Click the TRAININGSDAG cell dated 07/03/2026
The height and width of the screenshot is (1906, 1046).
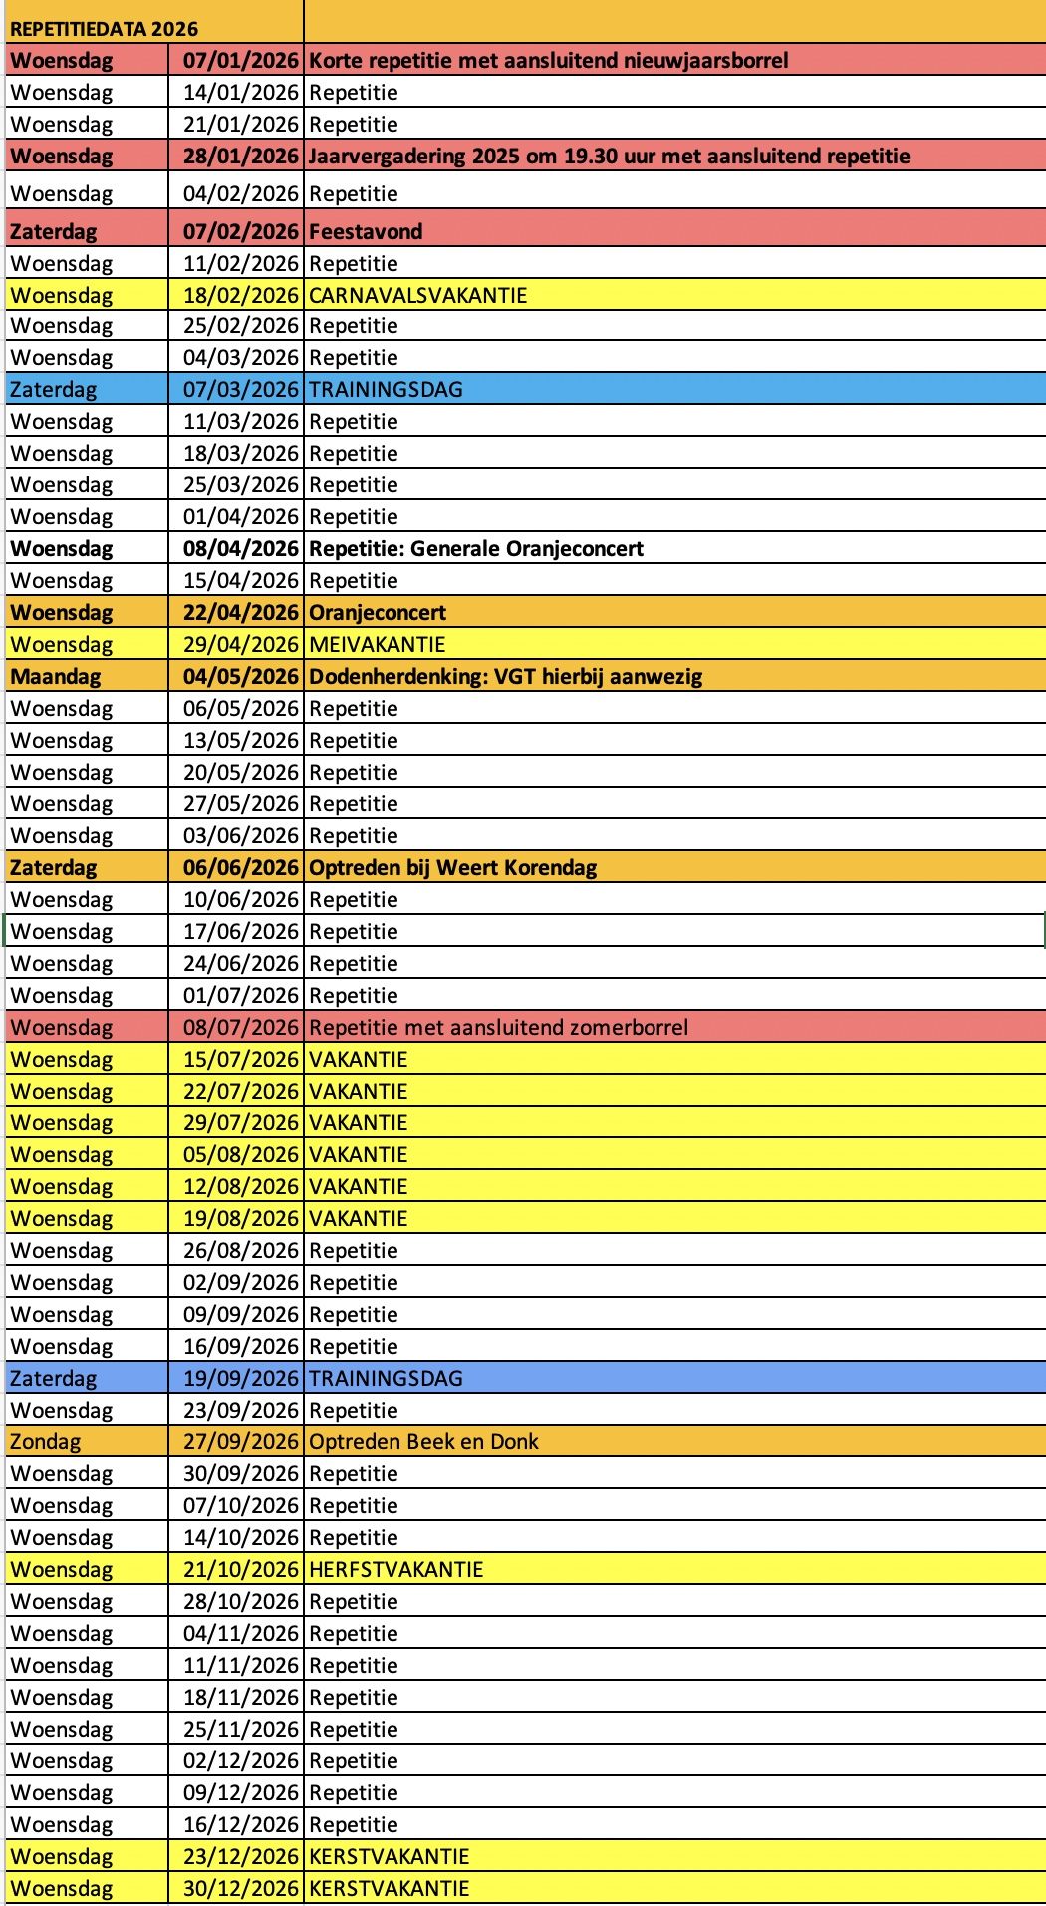pyautogui.click(x=386, y=389)
